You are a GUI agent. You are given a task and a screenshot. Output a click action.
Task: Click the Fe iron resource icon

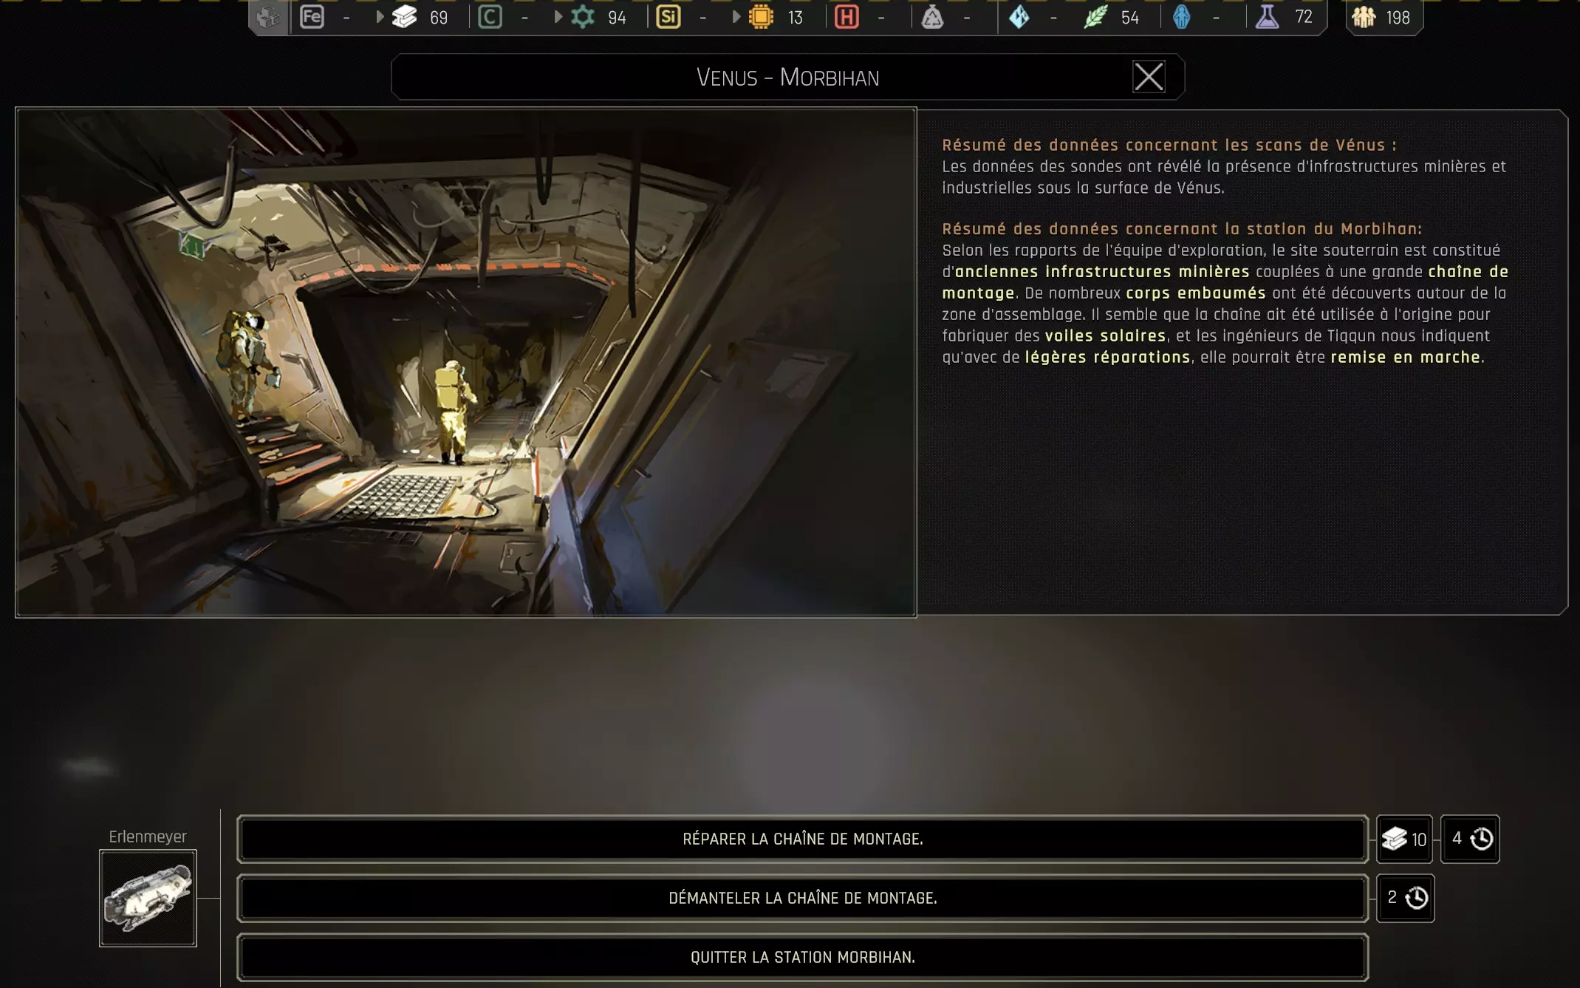pos(312,17)
